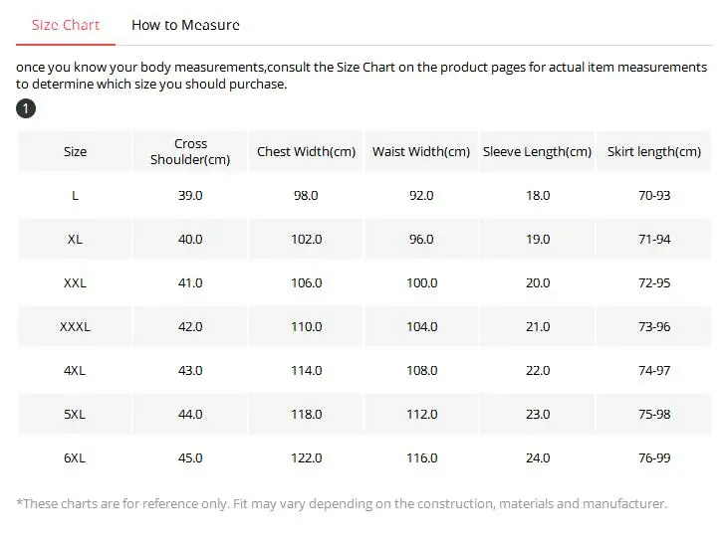Viewport: 726px width, 543px height.
Task: Click the Chest Width(cm) column header
Action: pyautogui.click(x=306, y=151)
